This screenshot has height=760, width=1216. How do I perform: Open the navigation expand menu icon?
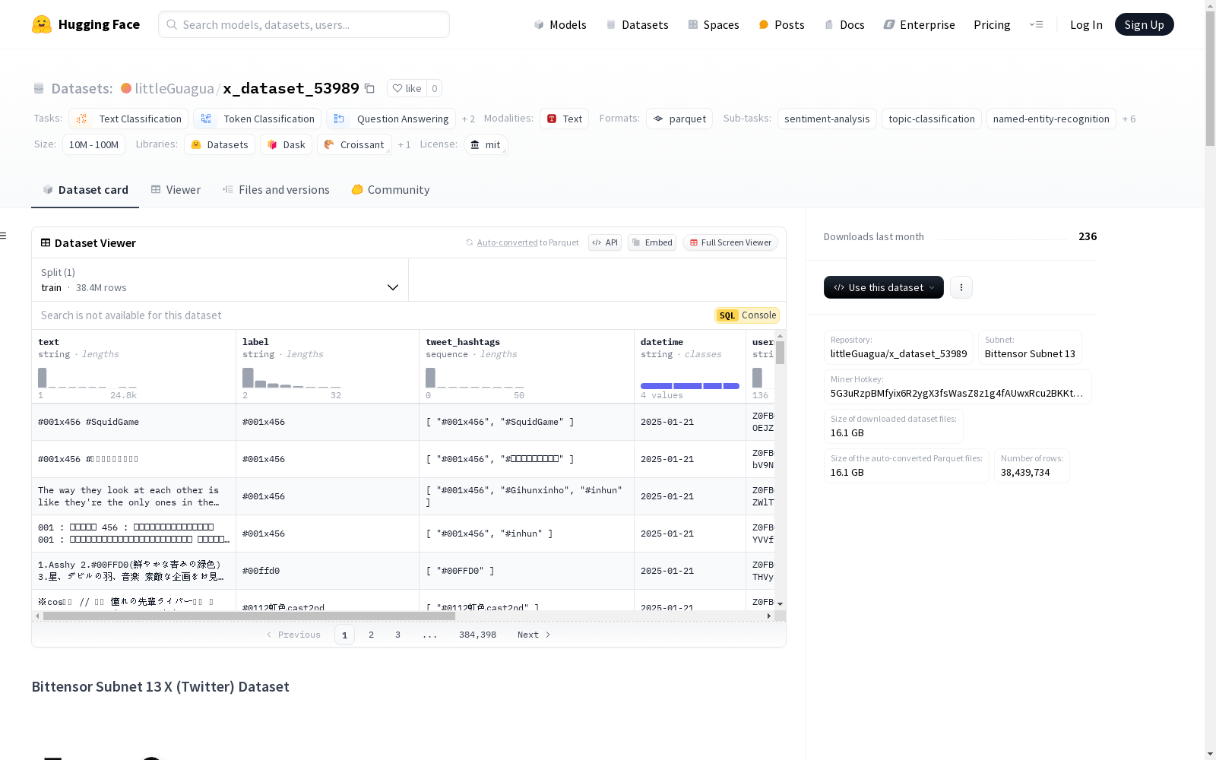pyautogui.click(x=1036, y=24)
